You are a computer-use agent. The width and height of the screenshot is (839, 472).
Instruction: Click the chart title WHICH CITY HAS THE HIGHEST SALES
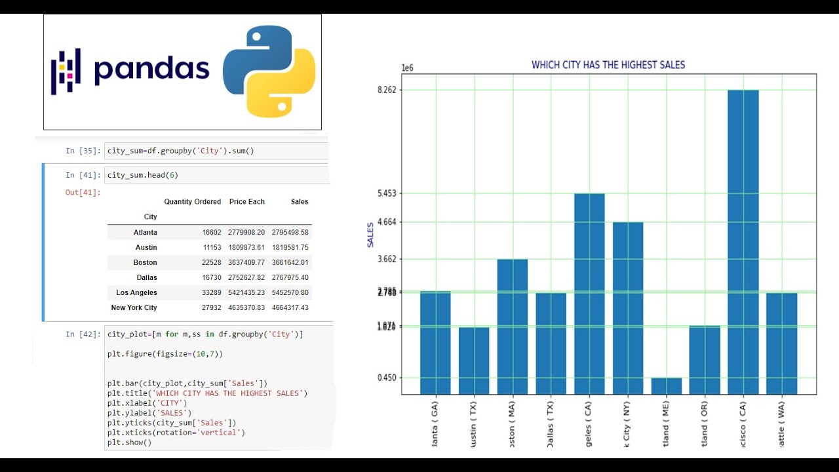click(x=608, y=65)
